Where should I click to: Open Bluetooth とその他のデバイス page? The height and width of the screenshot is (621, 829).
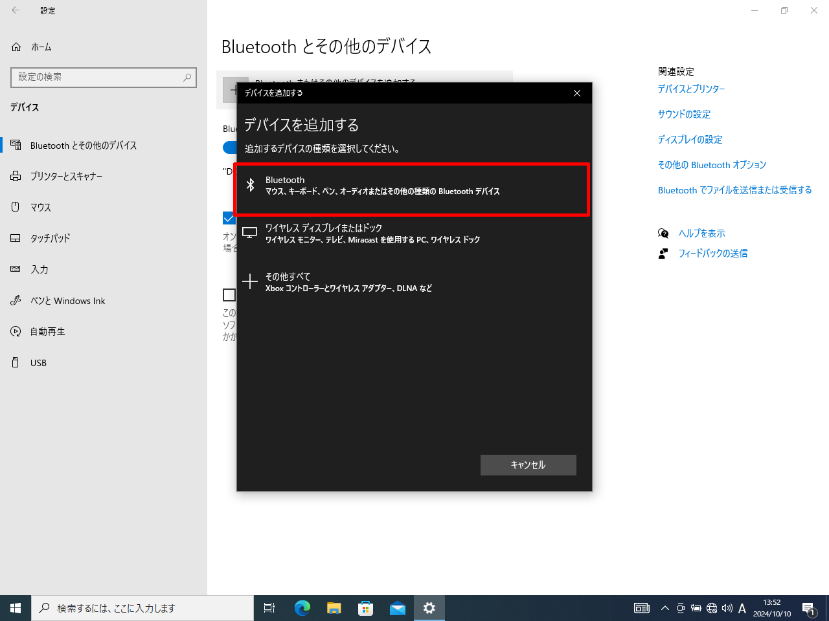104,146
